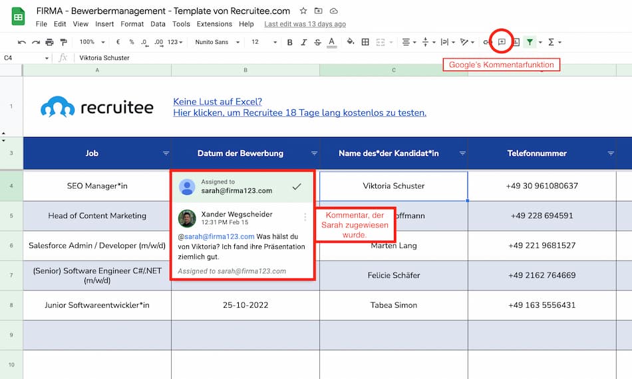Open the Format menu
Viewport: 632px width, 379px height.
point(132,24)
